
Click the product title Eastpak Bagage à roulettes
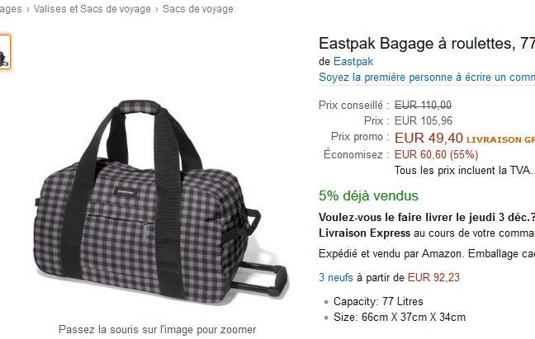coord(427,44)
